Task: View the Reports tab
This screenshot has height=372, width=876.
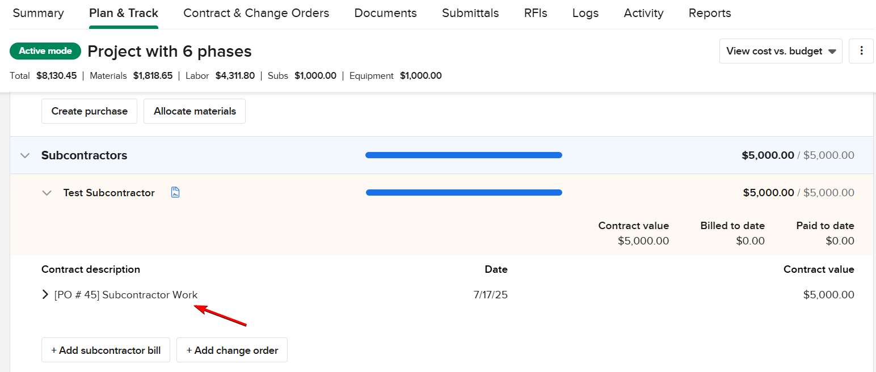Action: click(710, 13)
